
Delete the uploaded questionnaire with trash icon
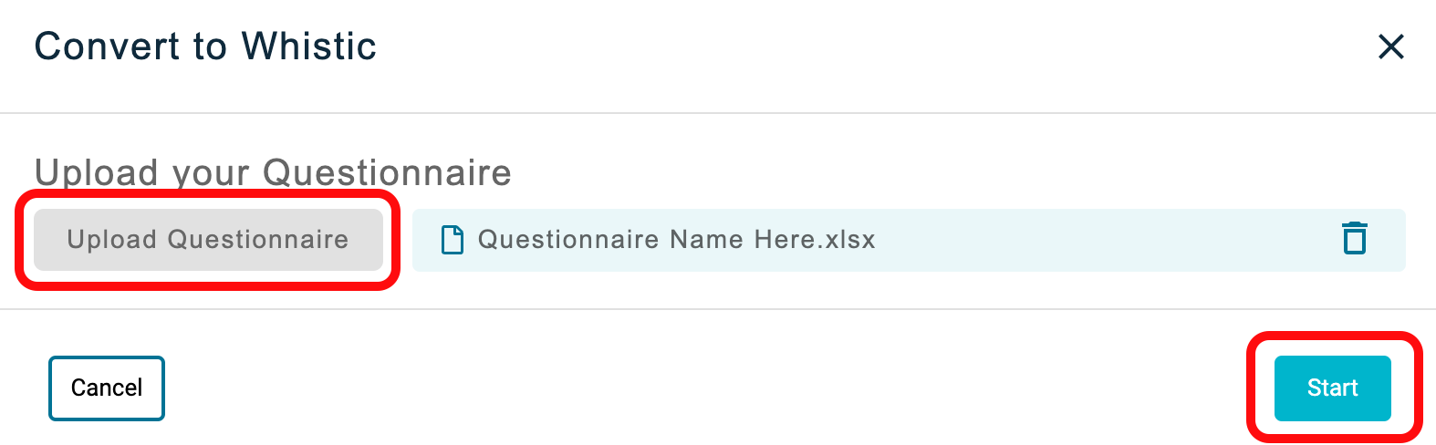(1355, 238)
